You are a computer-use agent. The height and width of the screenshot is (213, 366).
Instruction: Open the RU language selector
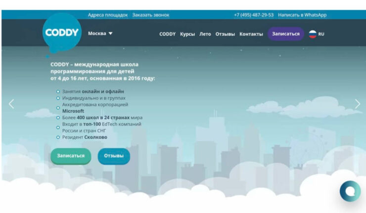pos(321,34)
